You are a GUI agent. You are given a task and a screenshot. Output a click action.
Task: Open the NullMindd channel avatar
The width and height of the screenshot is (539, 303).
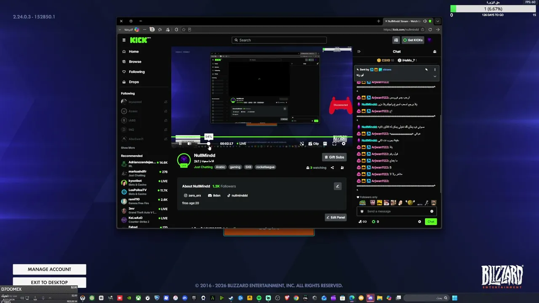coord(184,160)
